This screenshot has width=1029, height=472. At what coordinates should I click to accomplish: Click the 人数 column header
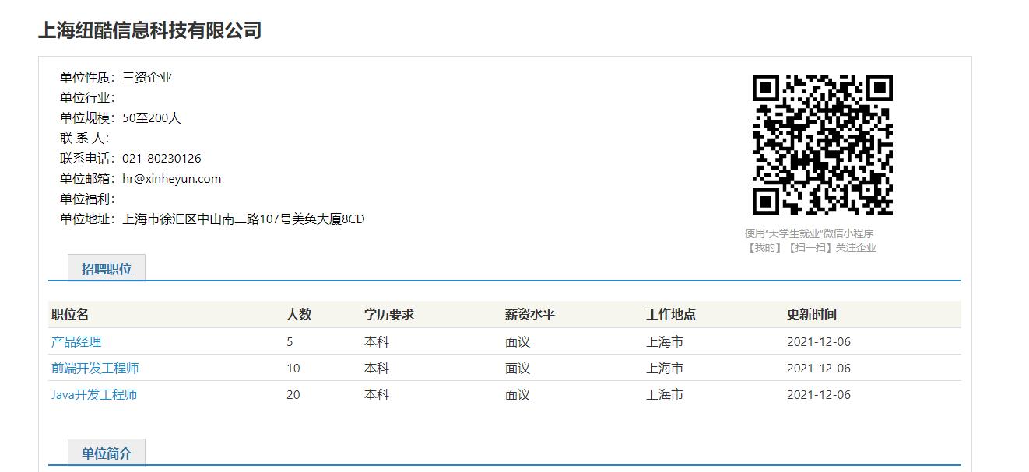(299, 315)
